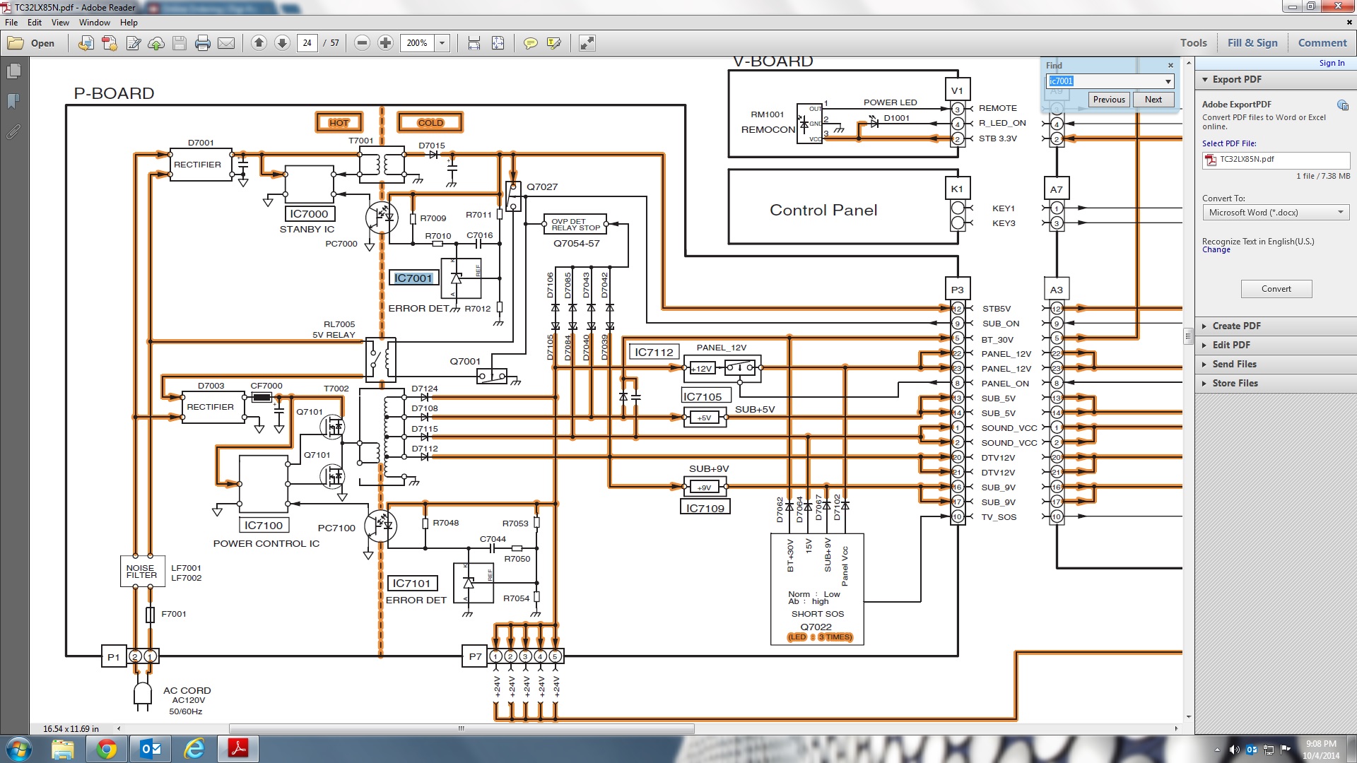This screenshot has width=1357, height=763.
Task: Click the email envelope toolbar icon
Action: 226,43
